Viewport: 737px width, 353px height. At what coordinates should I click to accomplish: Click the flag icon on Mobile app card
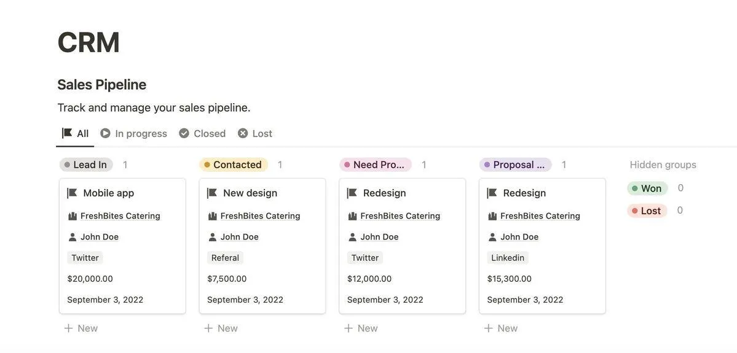click(72, 193)
